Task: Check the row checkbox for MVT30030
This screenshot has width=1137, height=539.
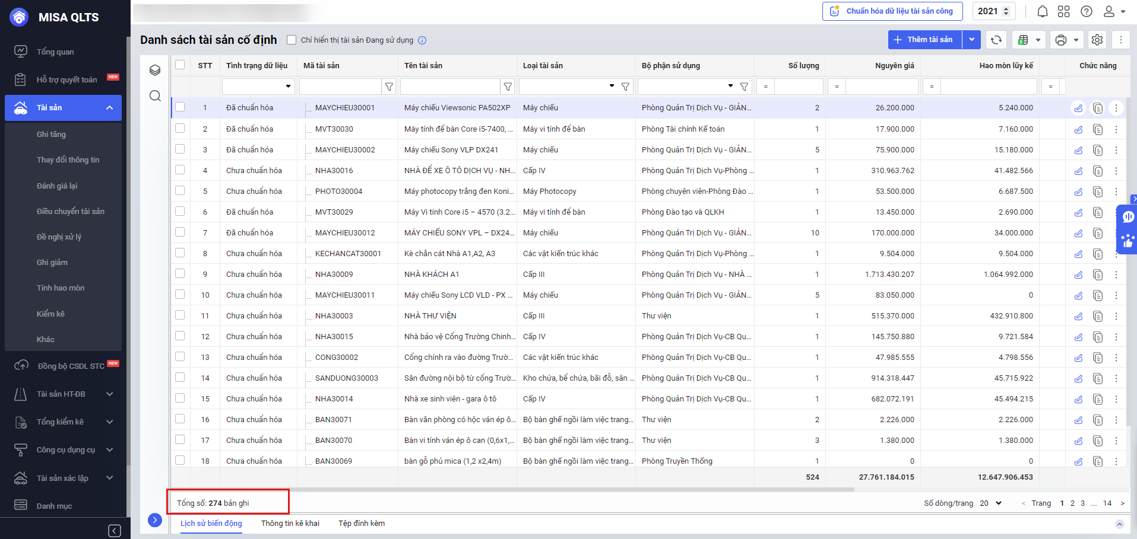Action: 180,129
